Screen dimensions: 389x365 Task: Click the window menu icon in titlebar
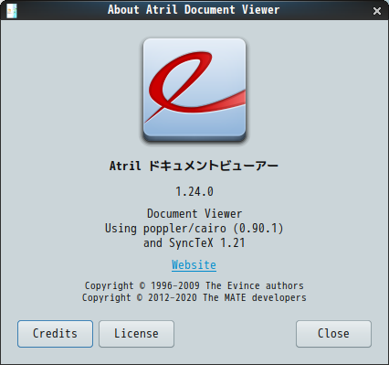click(12, 11)
